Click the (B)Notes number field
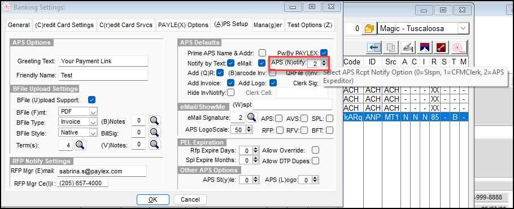 (138, 121)
